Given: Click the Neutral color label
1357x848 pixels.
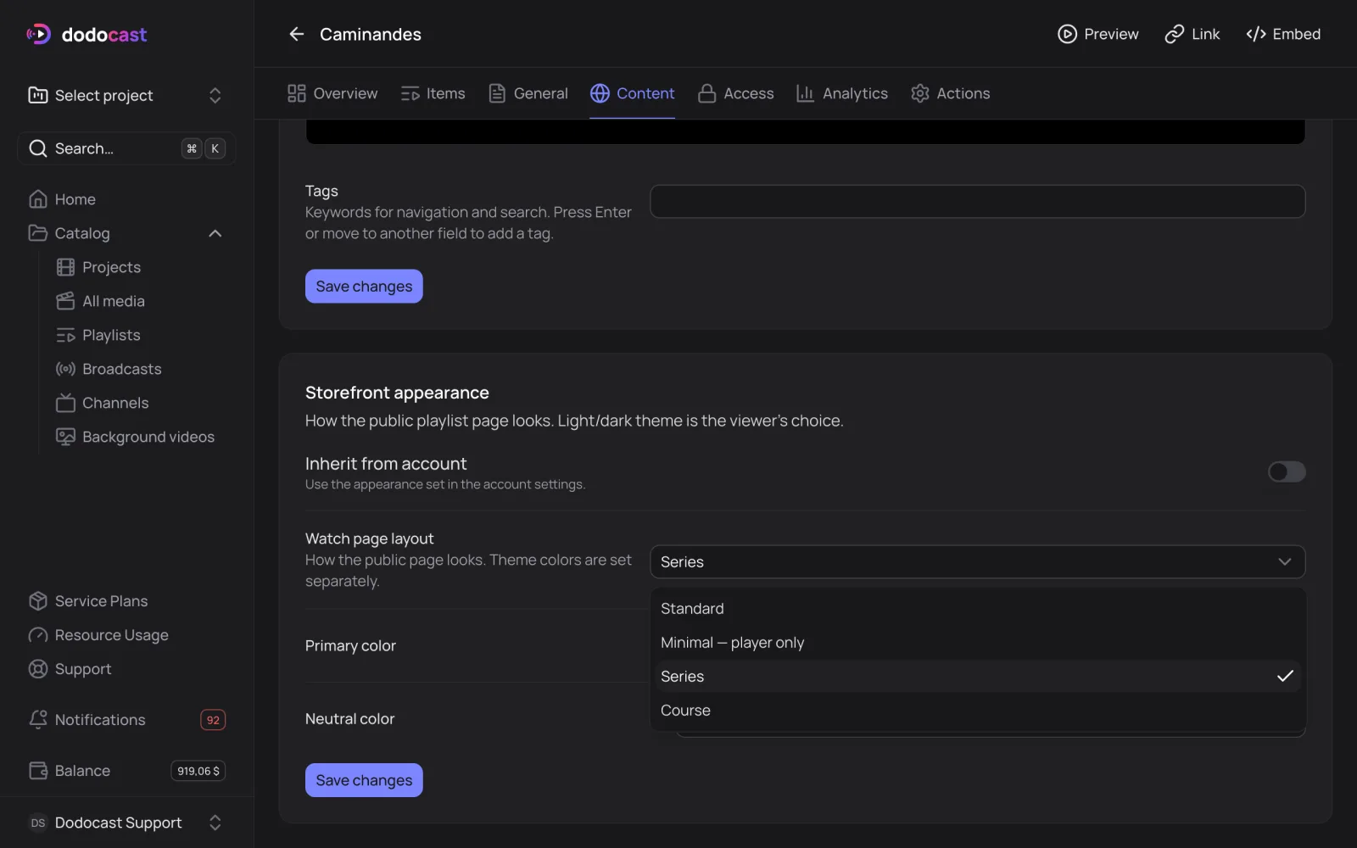Looking at the screenshot, I should [x=349, y=719].
